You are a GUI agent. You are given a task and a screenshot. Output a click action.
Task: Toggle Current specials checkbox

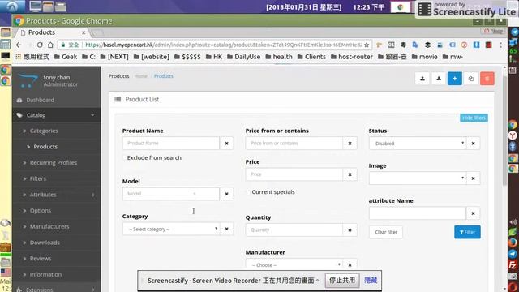[248, 192]
